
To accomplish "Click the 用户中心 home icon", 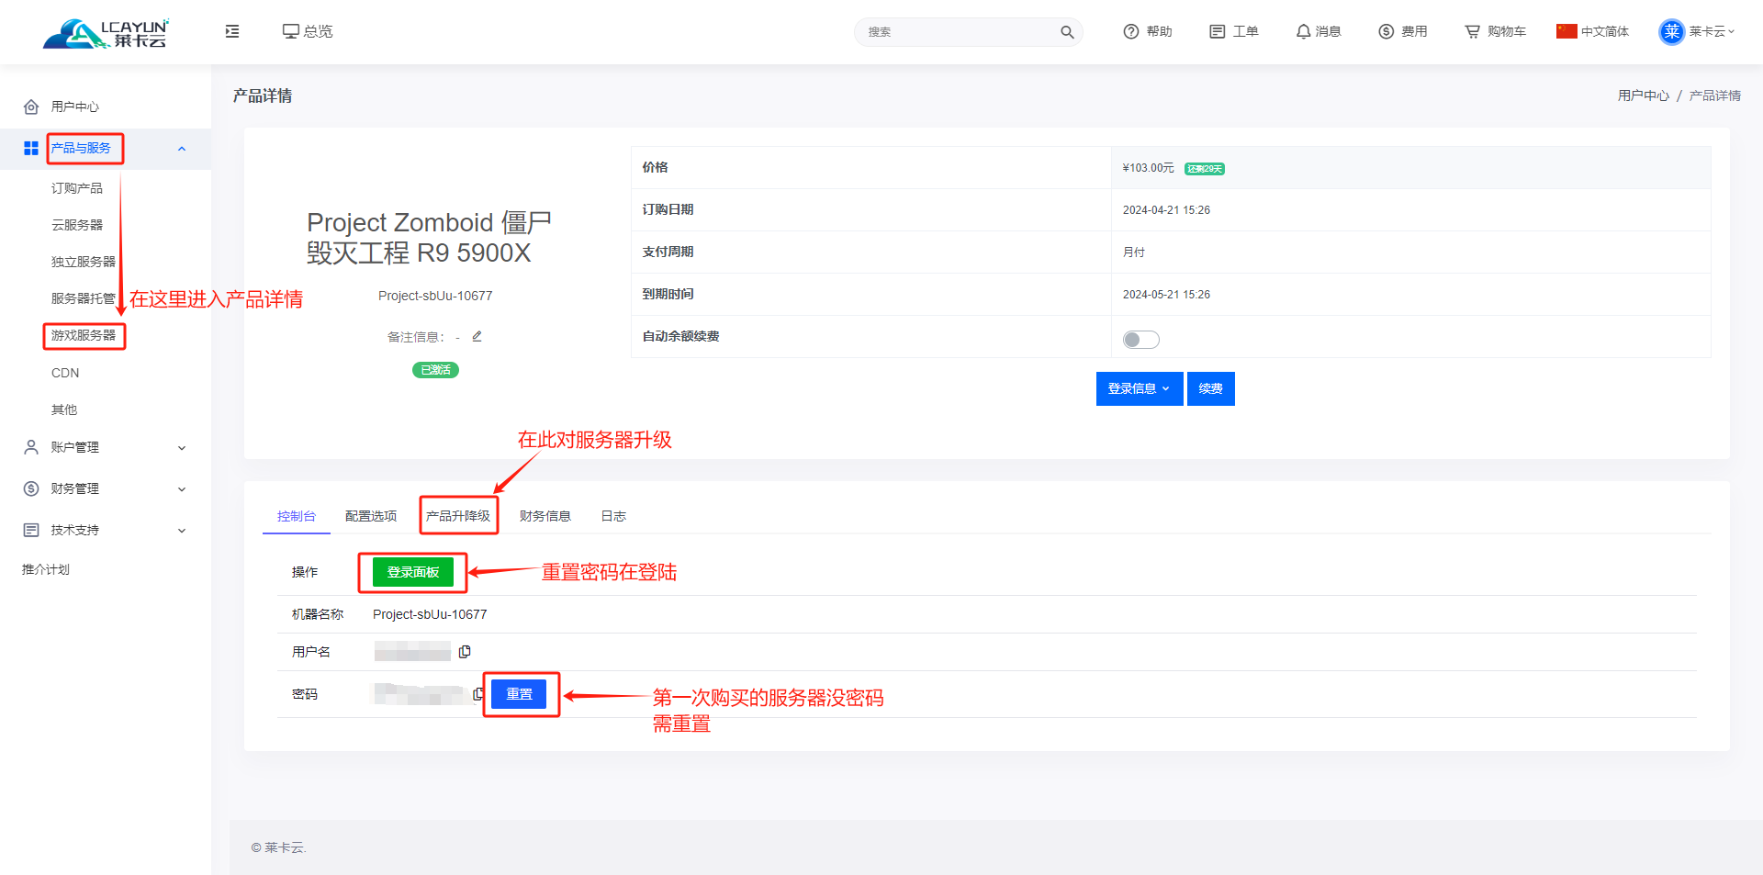I will coord(31,107).
